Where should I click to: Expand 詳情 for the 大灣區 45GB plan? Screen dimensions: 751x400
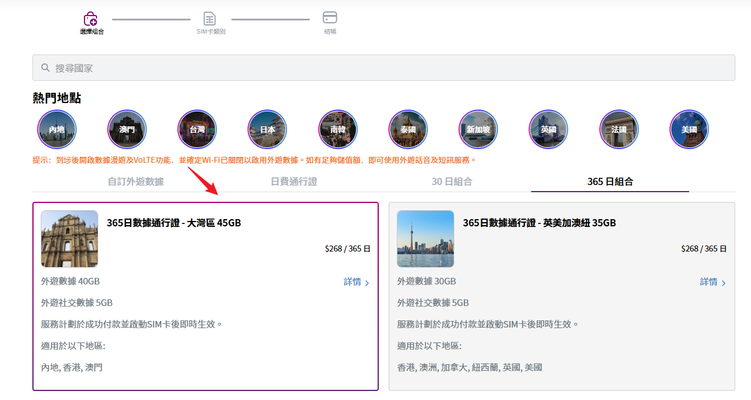(356, 282)
